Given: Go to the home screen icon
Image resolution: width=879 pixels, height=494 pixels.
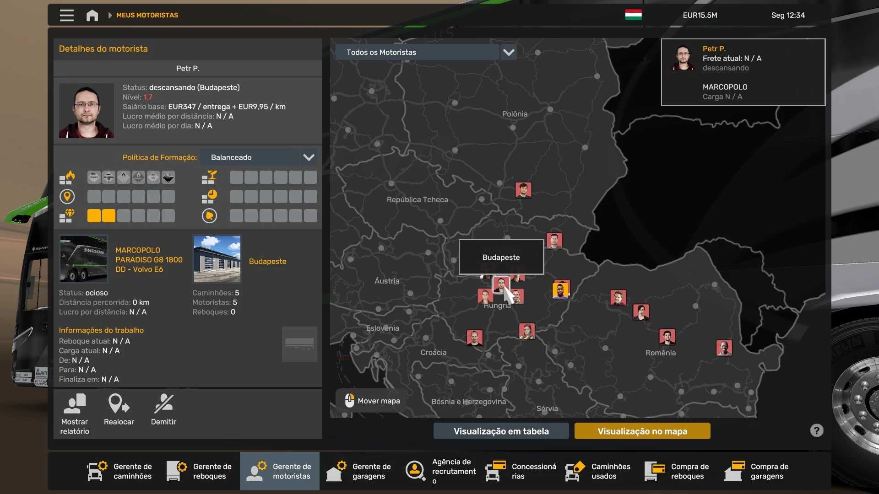Looking at the screenshot, I should point(92,15).
